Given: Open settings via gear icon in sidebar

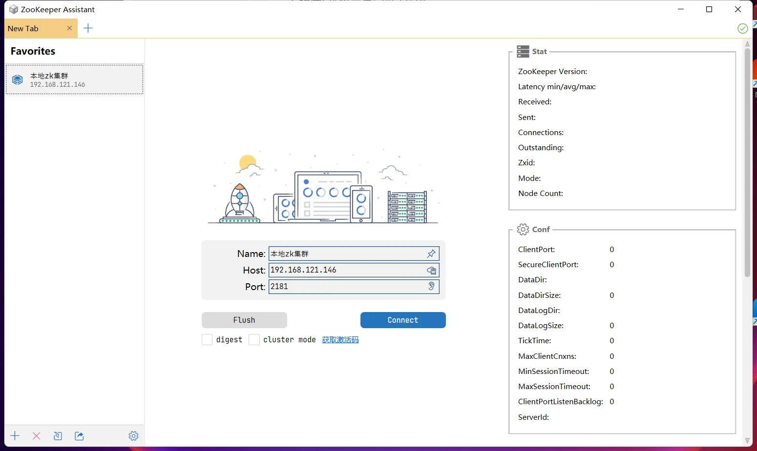Looking at the screenshot, I should pyautogui.click(x=133, y=436).
